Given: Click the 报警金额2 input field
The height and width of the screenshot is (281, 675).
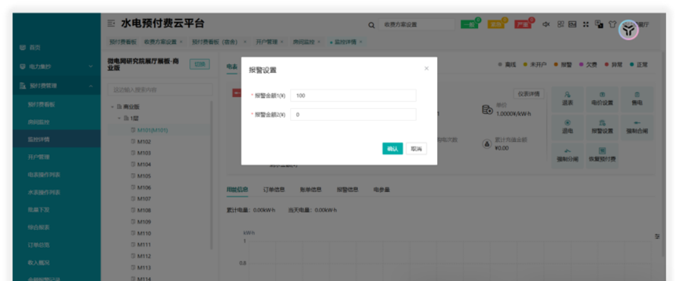Looking at the screenshot, I should click(353, 115).
